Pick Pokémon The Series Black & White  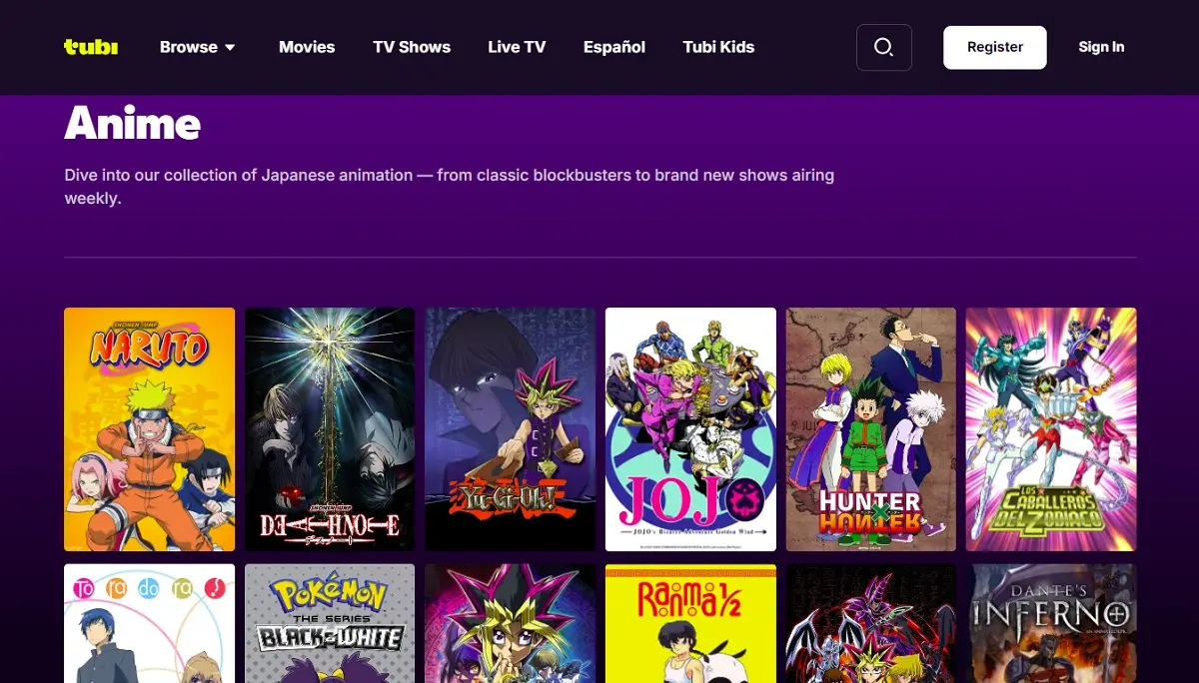pyautogui.click(x=330, y=624)
